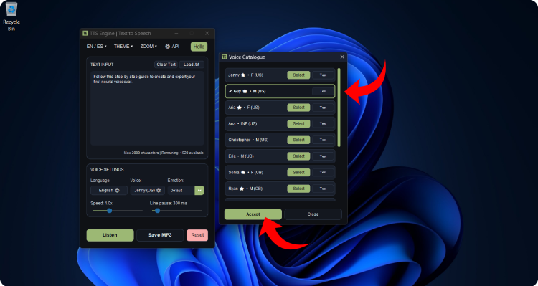
Task: Test the Jenny voice sample
Action: click(323, 75)
